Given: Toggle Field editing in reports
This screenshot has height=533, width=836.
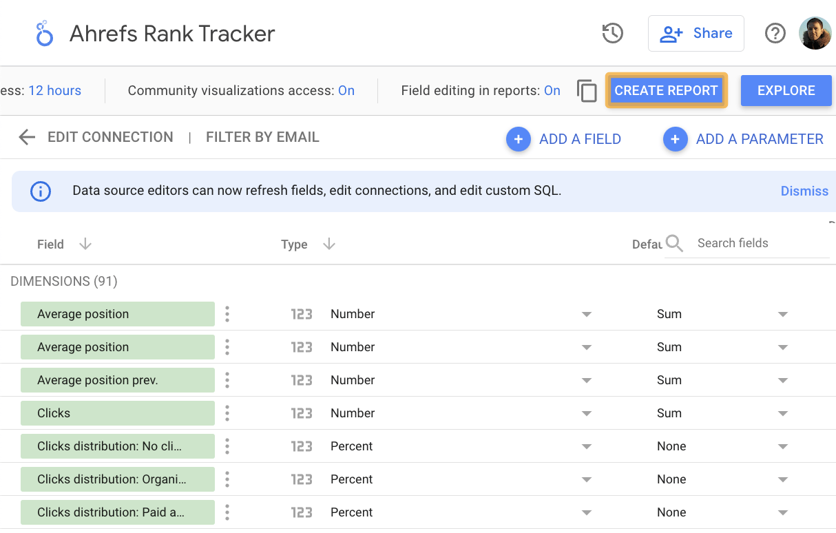Looking at the screenshot, I should point(552,90).
